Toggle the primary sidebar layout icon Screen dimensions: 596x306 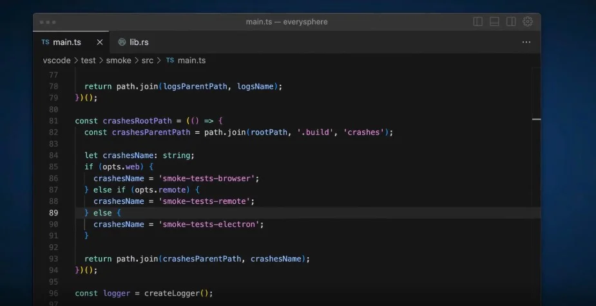pos(477,21)
